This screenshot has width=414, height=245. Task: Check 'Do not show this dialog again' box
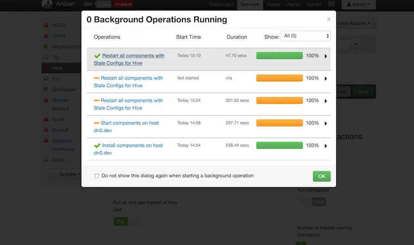point(97,176)
